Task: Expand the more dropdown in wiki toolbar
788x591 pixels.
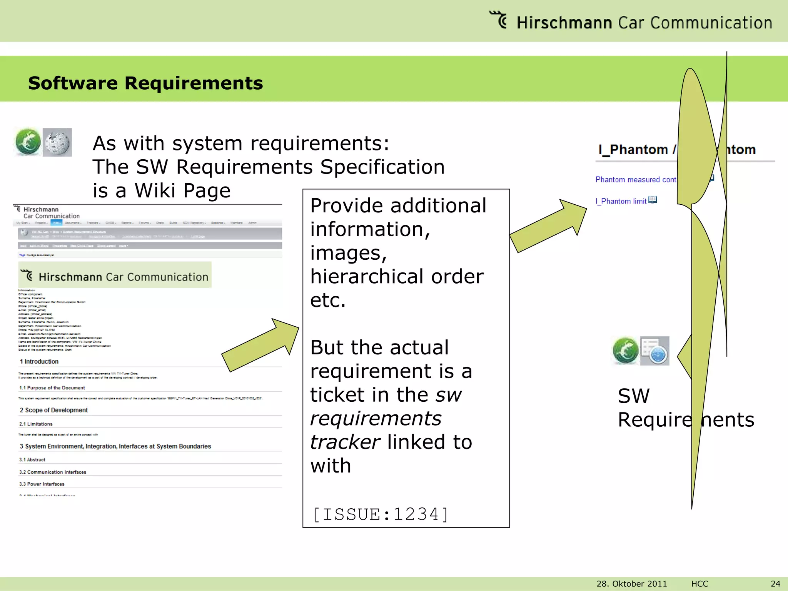Action: (x=123, y=245)
